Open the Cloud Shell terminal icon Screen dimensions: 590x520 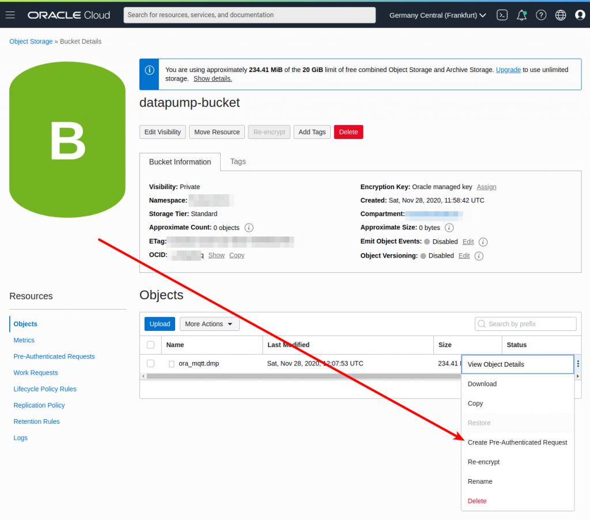tap(502, 15)
